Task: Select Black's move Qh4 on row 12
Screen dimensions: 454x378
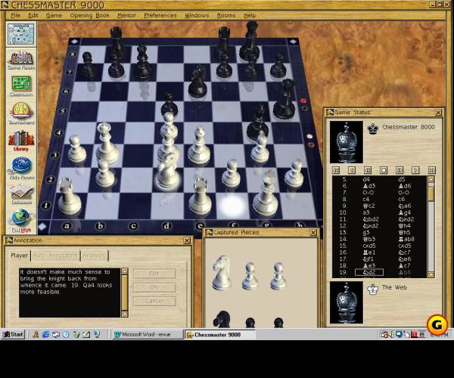Action: click(x=406, y=225)
